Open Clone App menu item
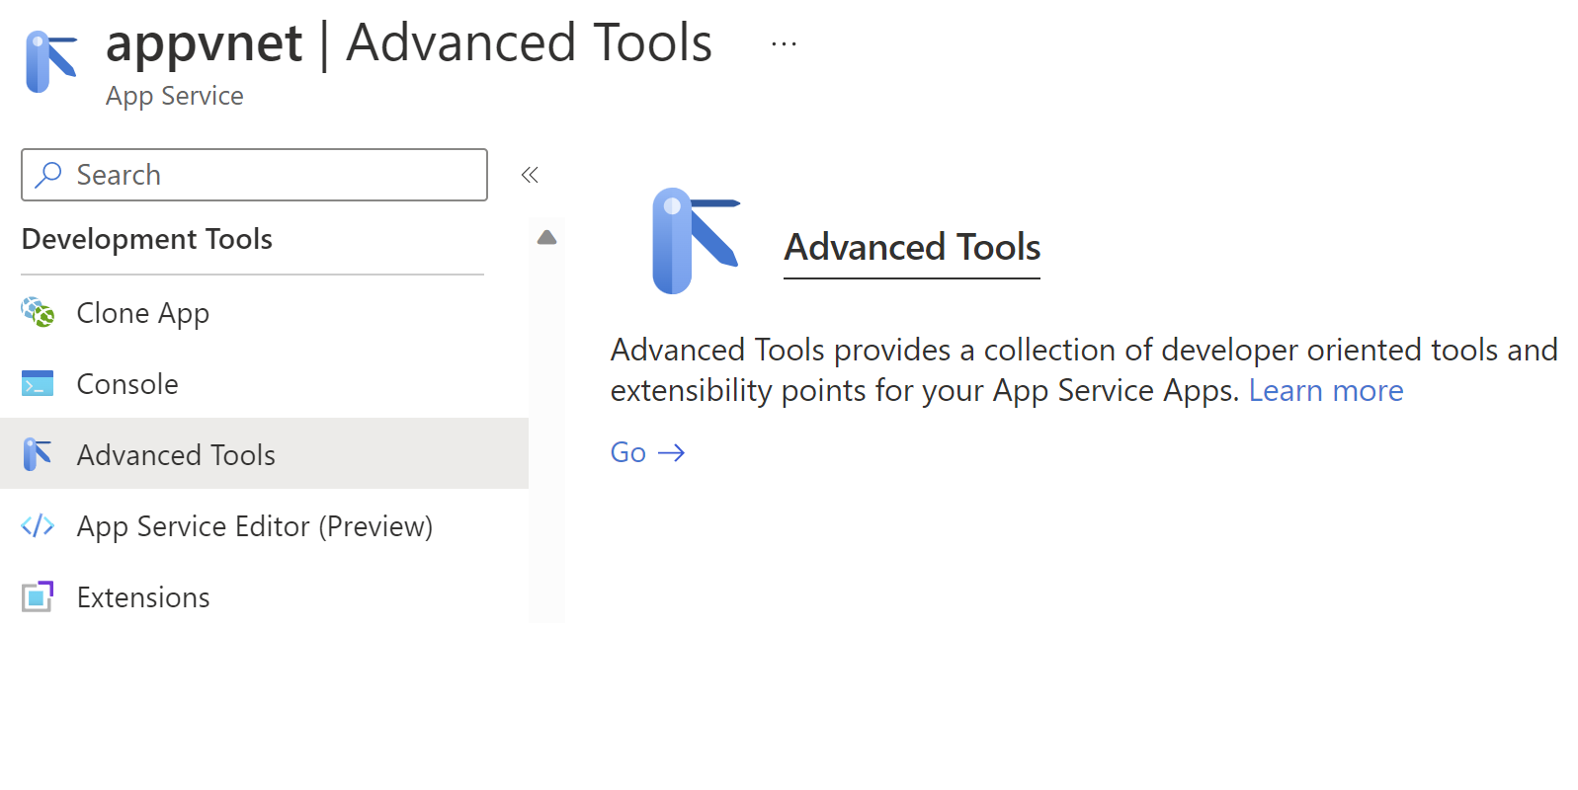1578x790 pixels. pyautogui.click(x=264, y=312)
